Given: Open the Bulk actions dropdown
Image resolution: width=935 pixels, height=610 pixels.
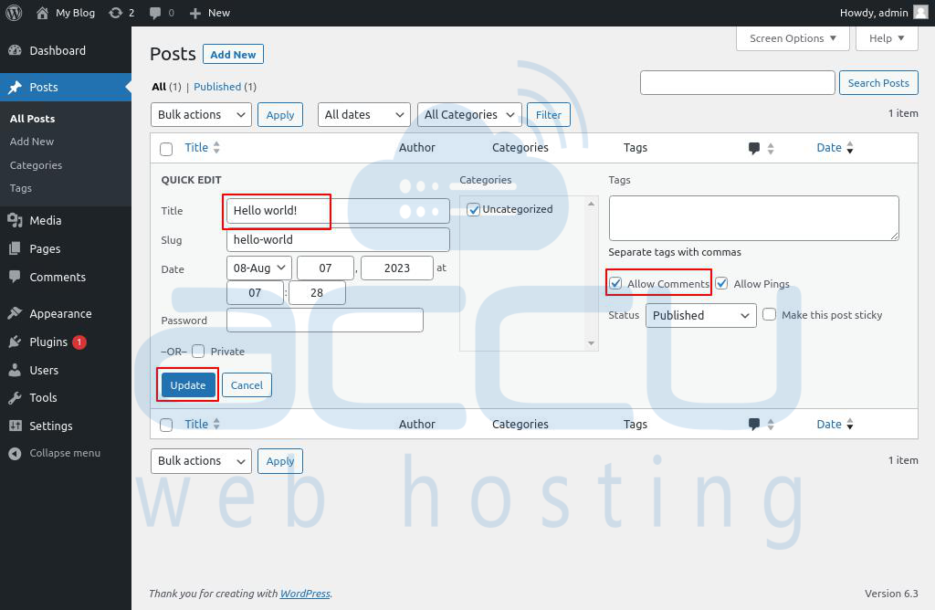Looking at the screenshot, I should point(200,114).
